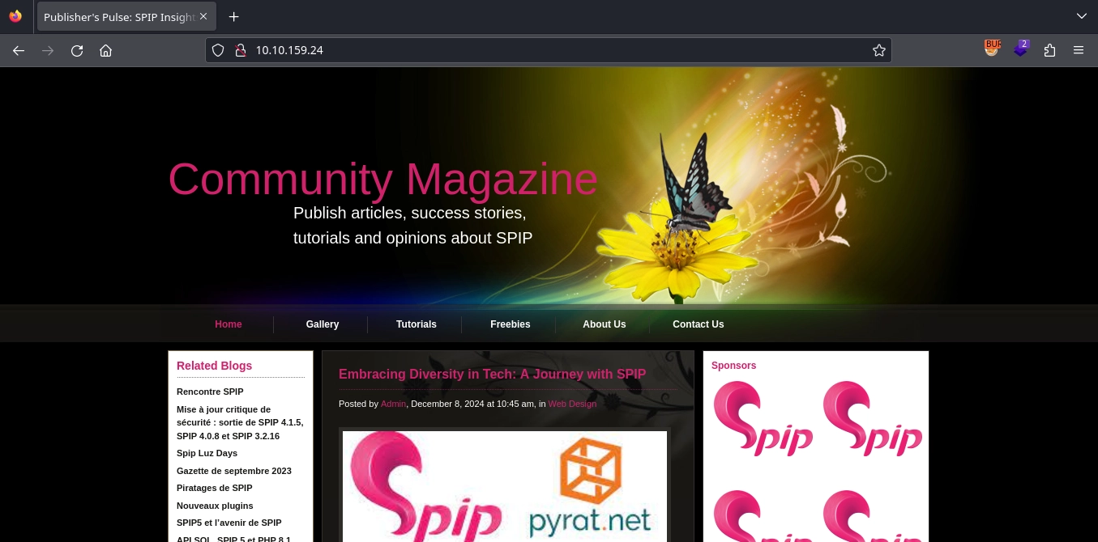
Task: Click the first SPIP sponsor logo
Action: (762, 418)
